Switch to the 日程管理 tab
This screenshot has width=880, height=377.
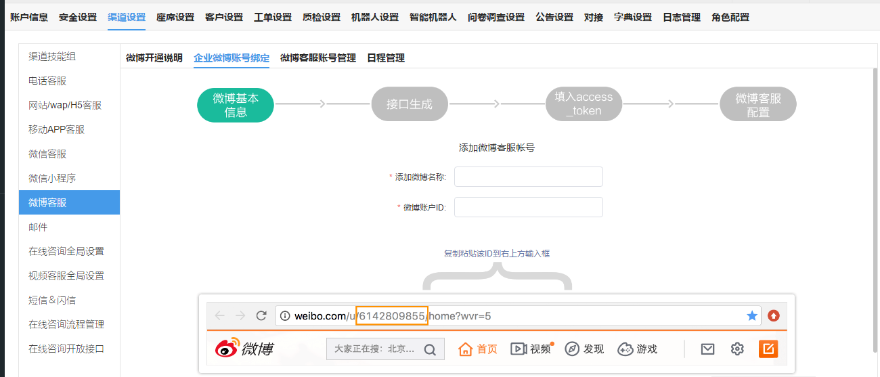[x=386, y=58]
